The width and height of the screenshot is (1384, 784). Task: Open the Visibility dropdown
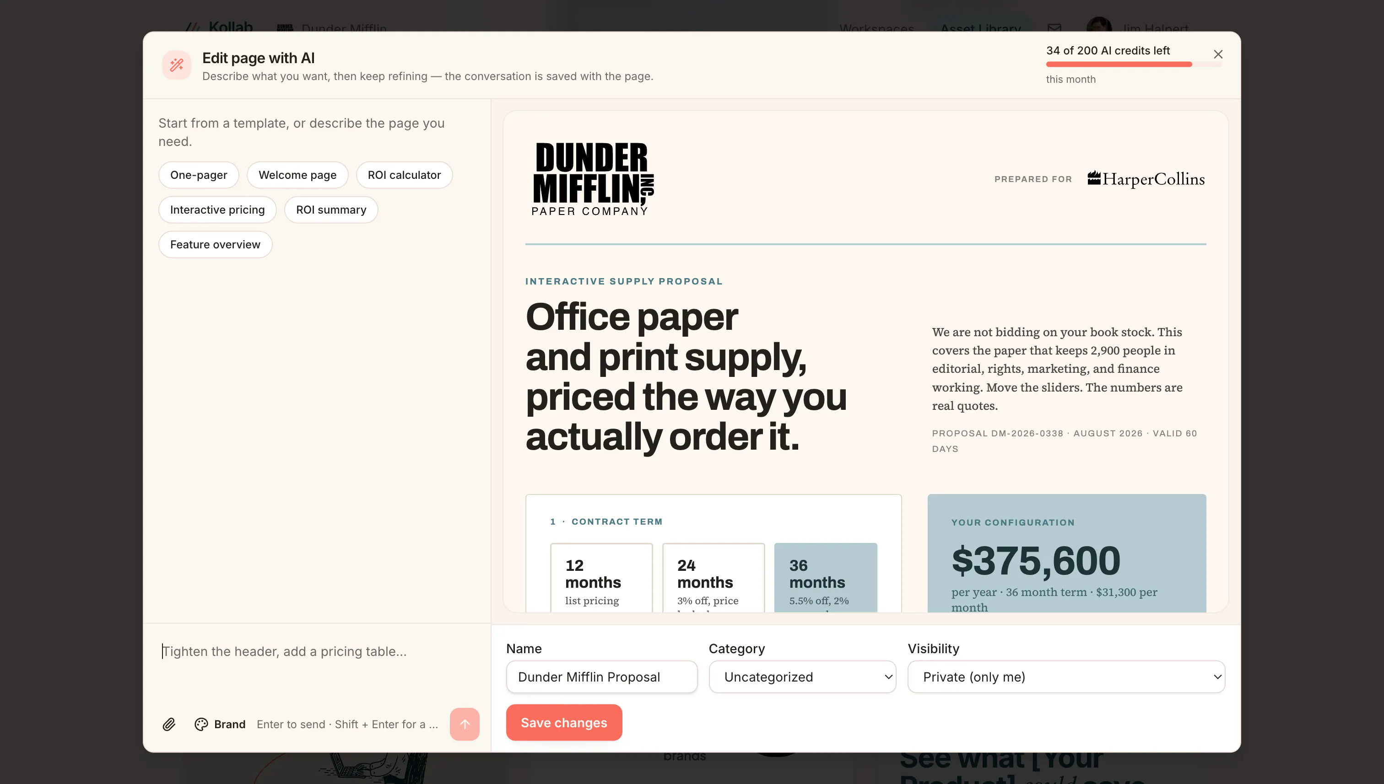click(1066, 677)
